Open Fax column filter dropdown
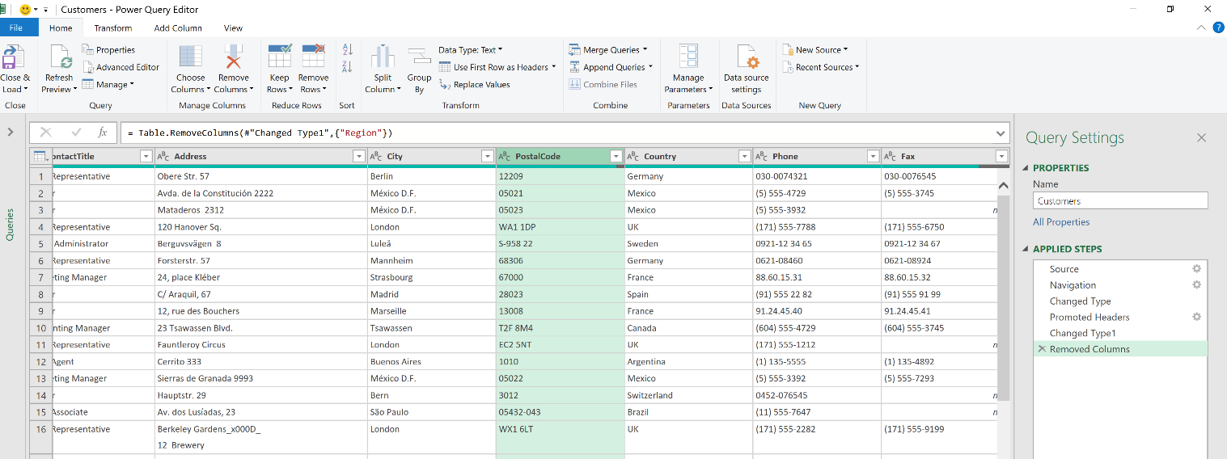Image resolution: width=1227 pixels, height=459 pixels. 1002,157
